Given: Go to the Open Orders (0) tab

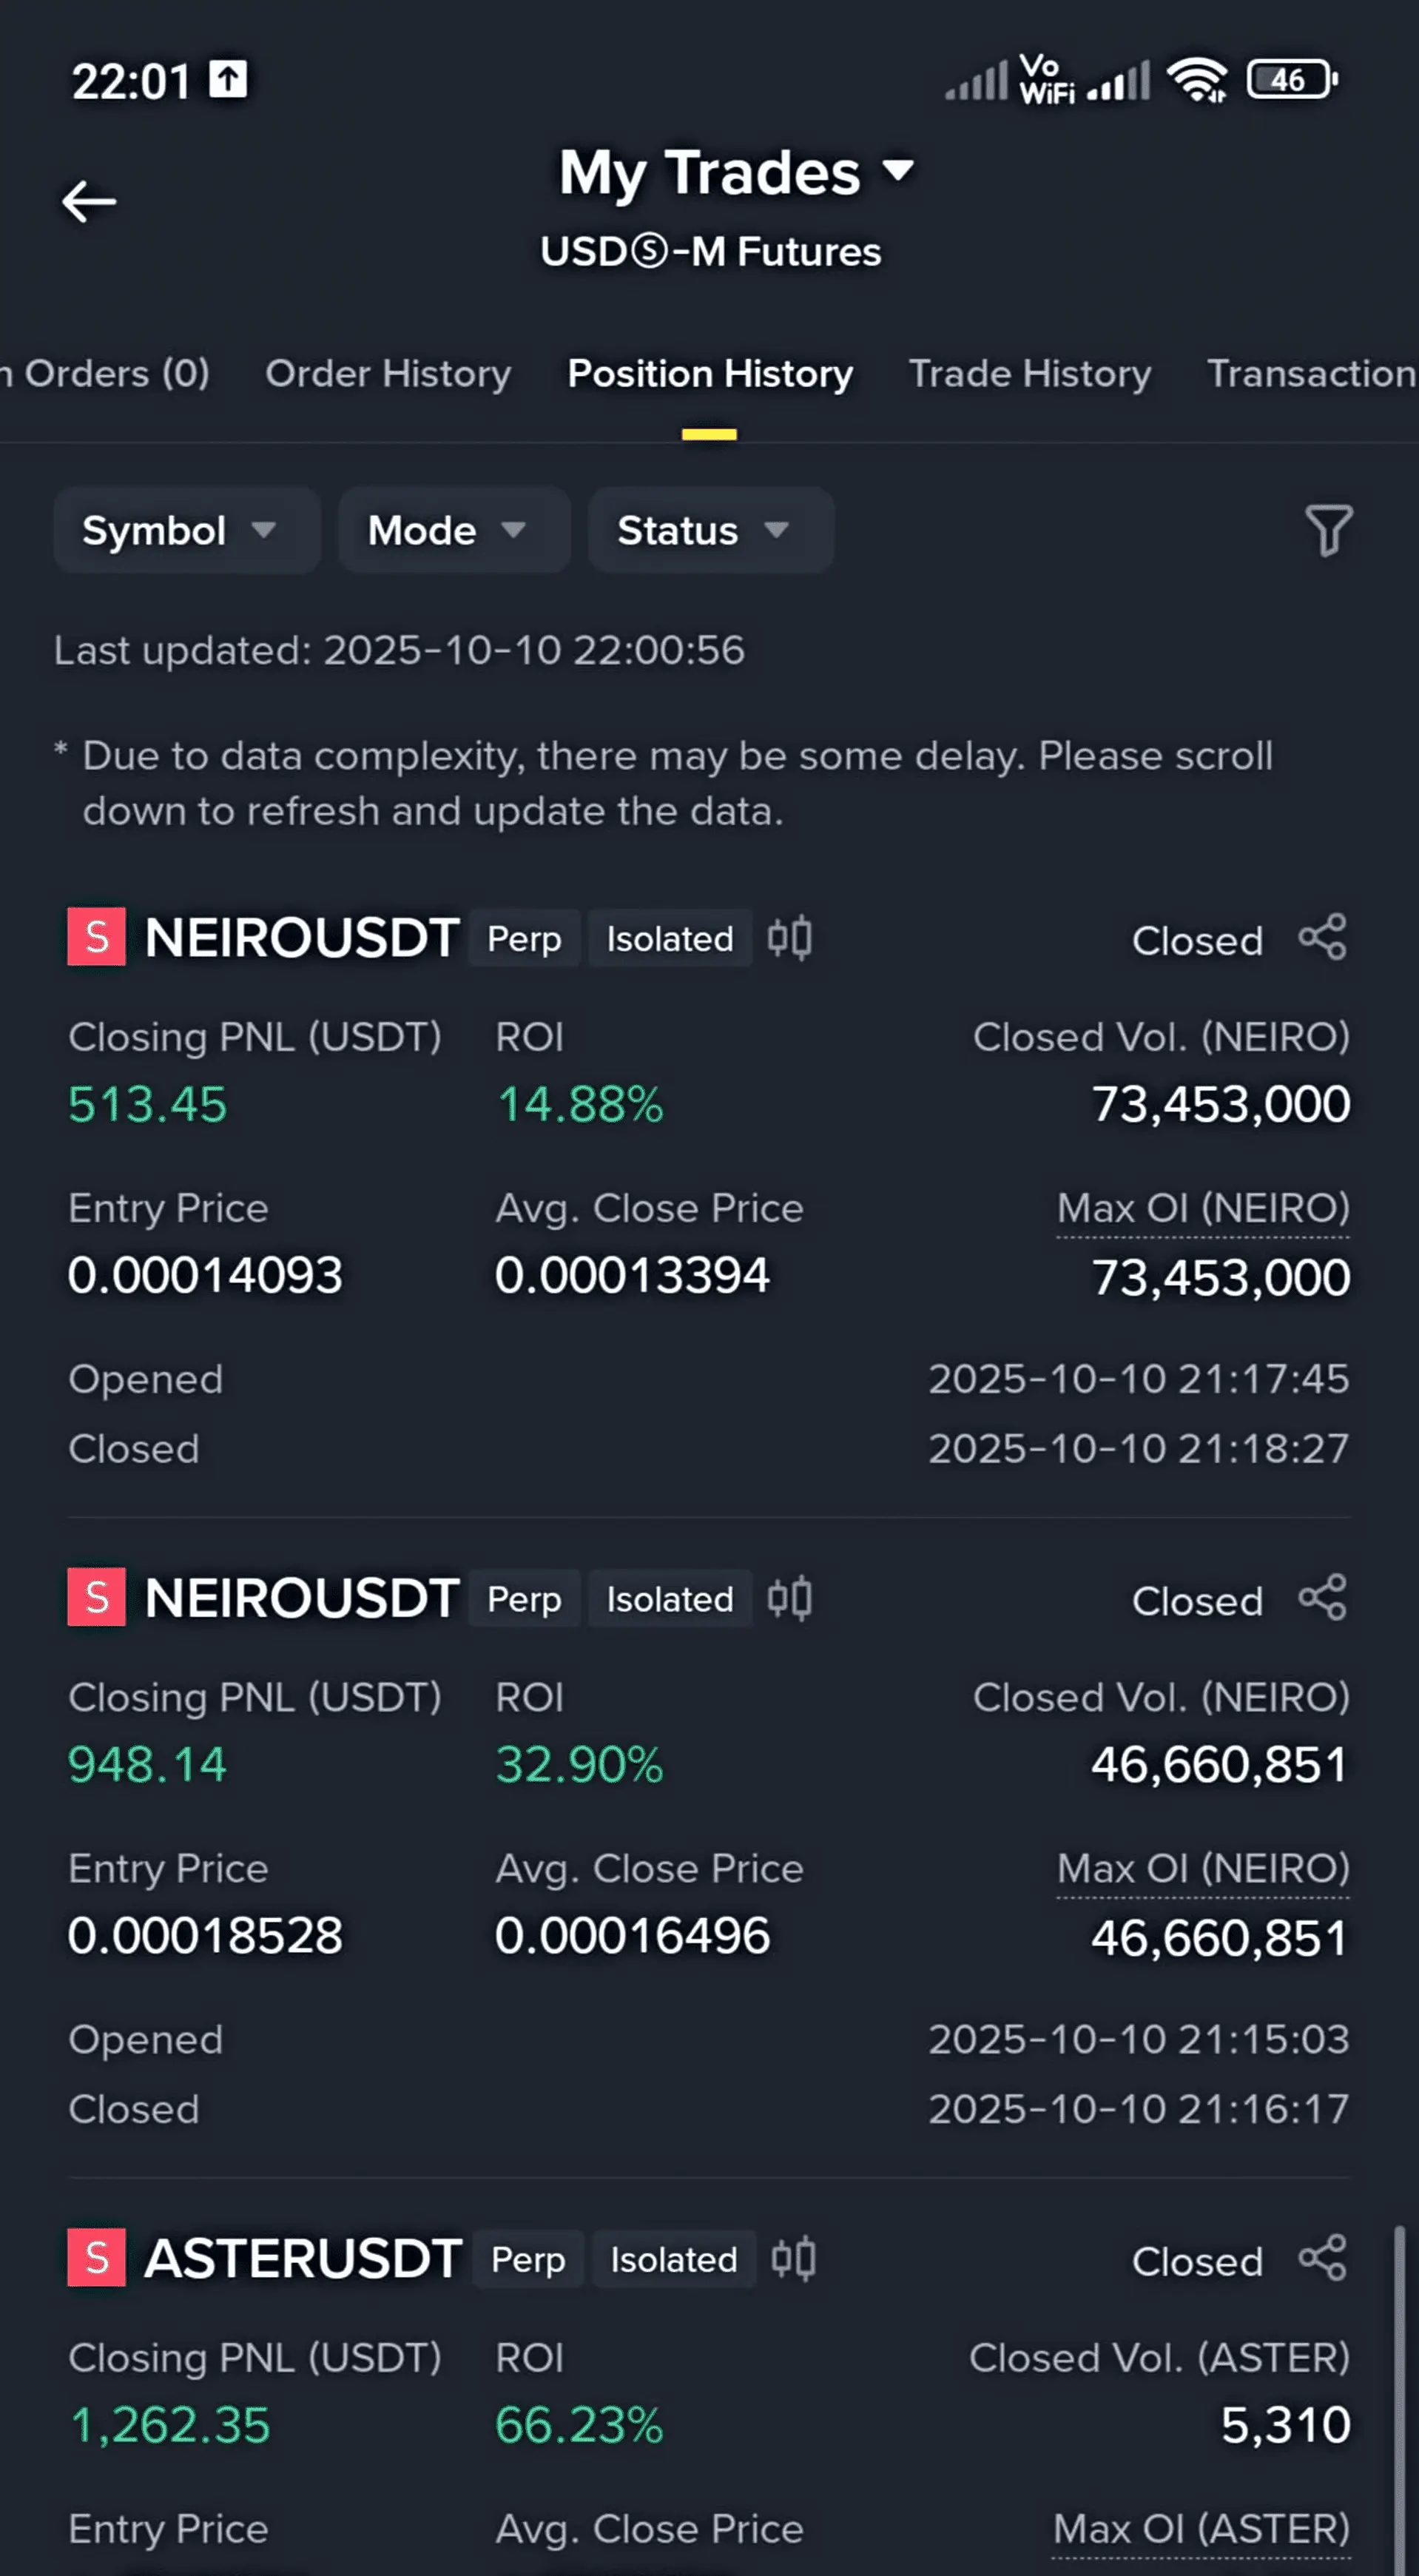Looking at the screenshot, I should pos(110,374).
